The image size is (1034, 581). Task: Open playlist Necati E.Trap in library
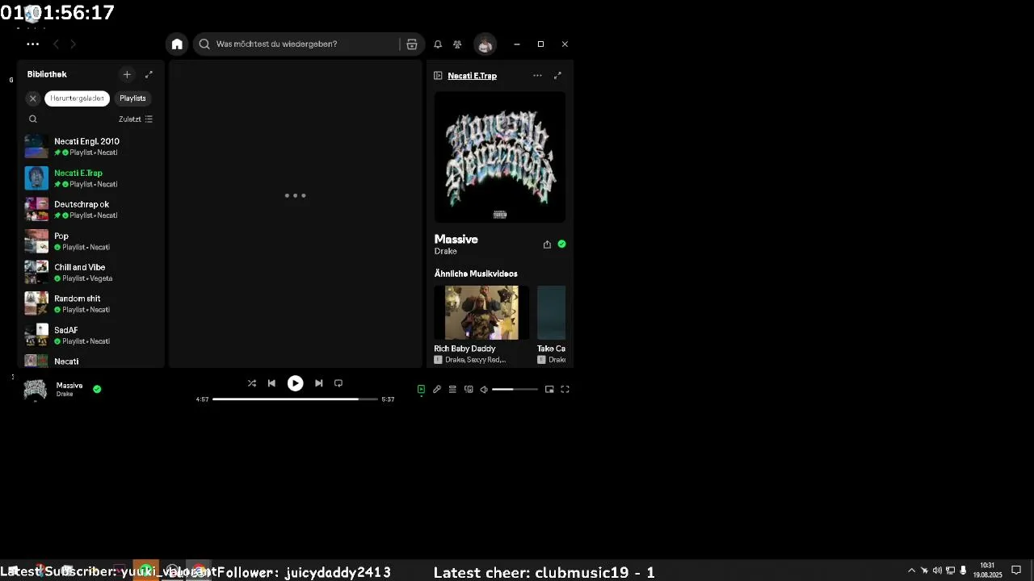pos(90,178)
